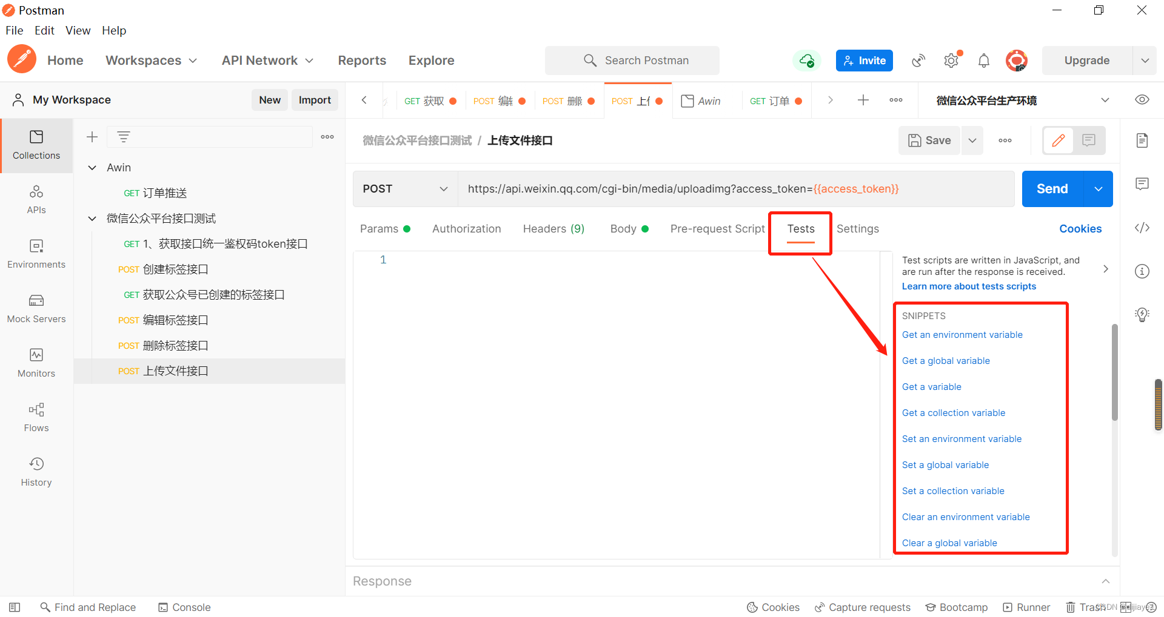
Task: Open request three-dot options next to Save
Action: pyautogui.click(x=1005, y=140)
